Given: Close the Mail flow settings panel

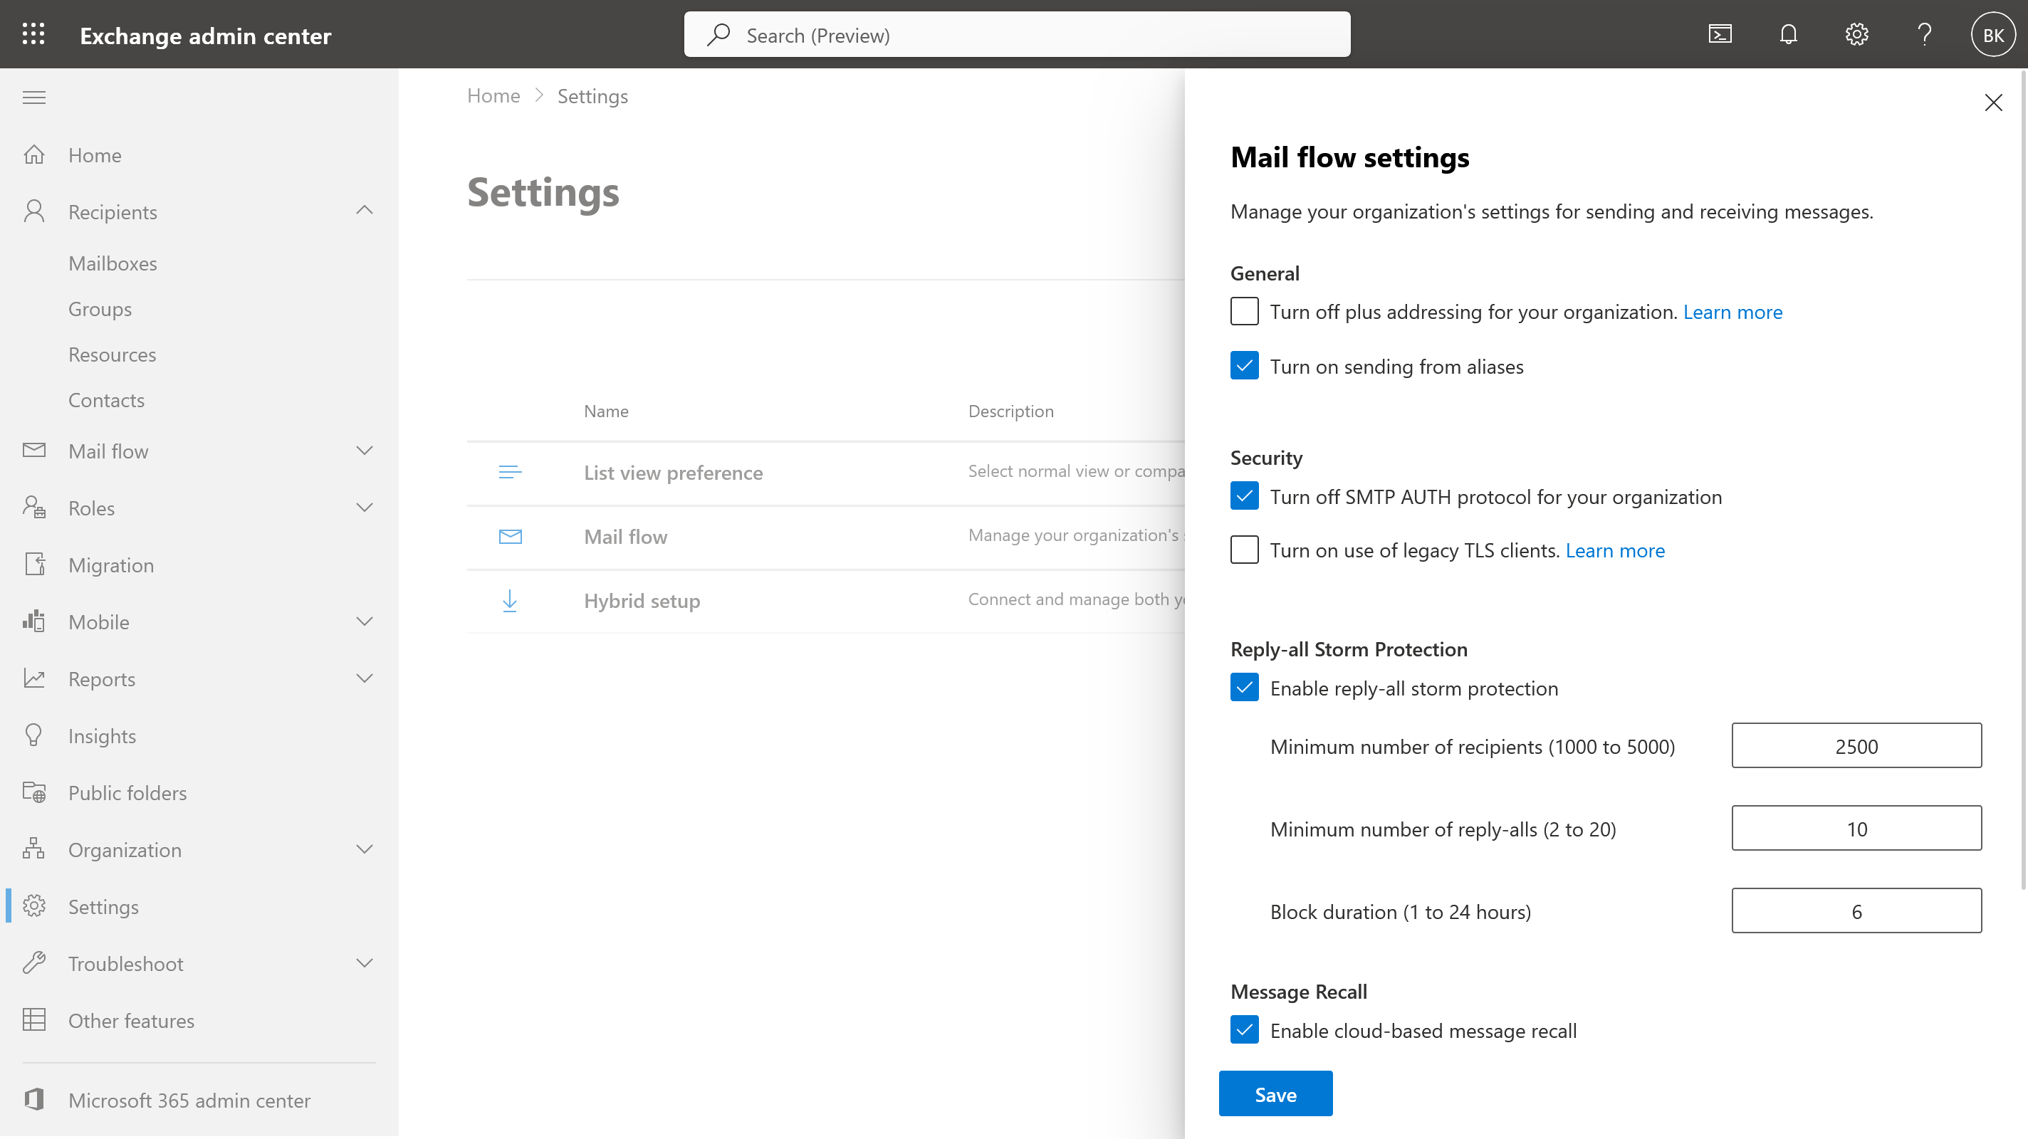Looking at the screenshot, I should pyautogui.click(x=1992, y=103).
